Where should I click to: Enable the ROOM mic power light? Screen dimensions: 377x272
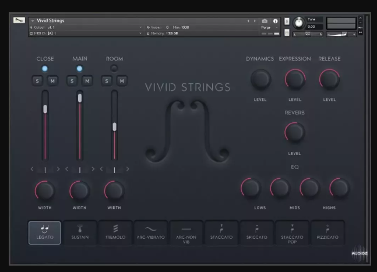[114, 69]
